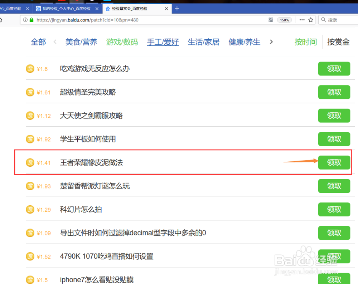Claim 大天使之剑霸服攻略 with 领取

click(334, 116)
